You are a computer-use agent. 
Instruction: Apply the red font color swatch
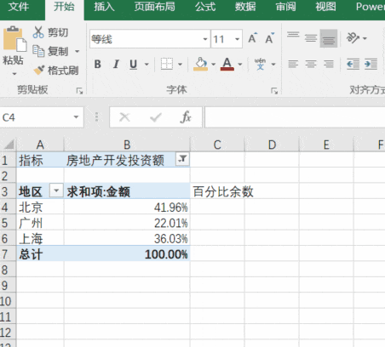[227, 64]
